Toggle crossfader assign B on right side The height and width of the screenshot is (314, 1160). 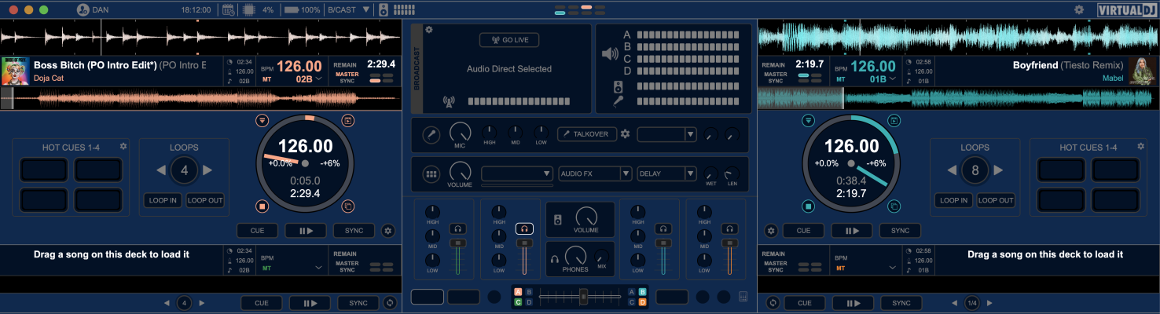click(x=642, y=292)
